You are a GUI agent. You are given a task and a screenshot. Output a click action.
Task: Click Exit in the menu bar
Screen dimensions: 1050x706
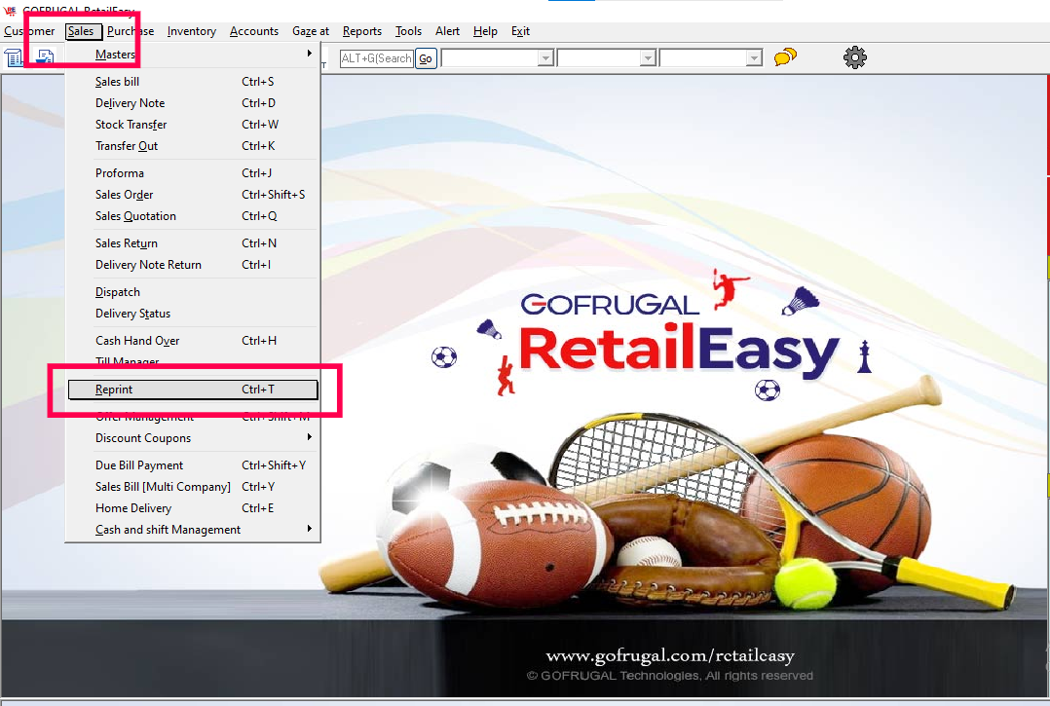pos(520,31)
